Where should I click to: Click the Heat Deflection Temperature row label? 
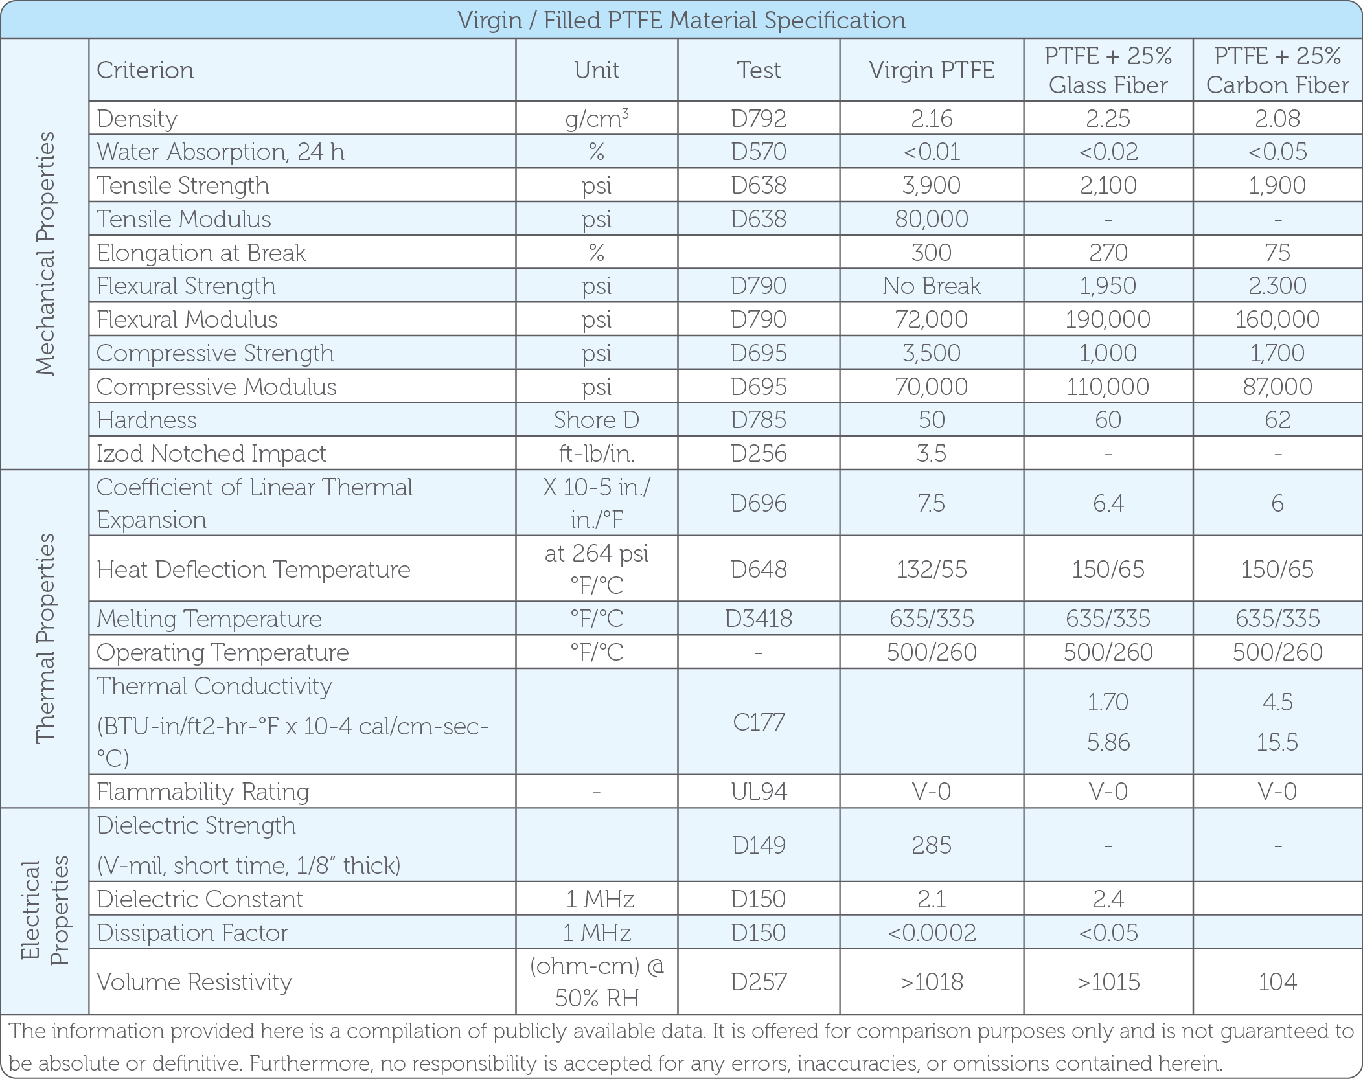click(x=253, y=569)
